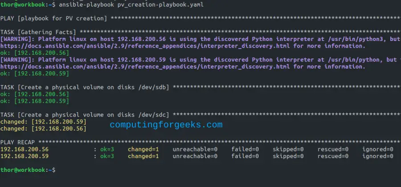
Task: Select the TASK header for disks /dev/sdb
Action: 85,87
